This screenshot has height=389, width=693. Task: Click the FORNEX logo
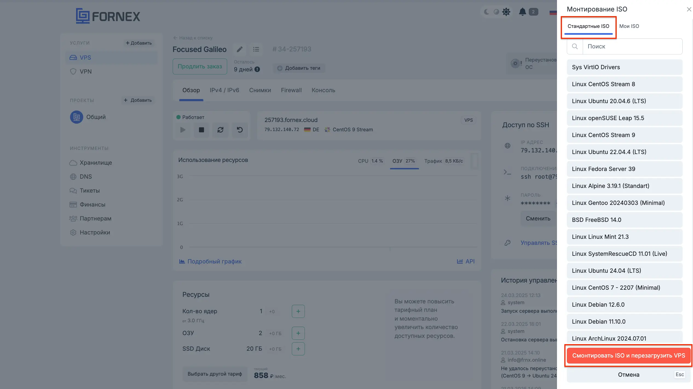(x=108, y=16)
